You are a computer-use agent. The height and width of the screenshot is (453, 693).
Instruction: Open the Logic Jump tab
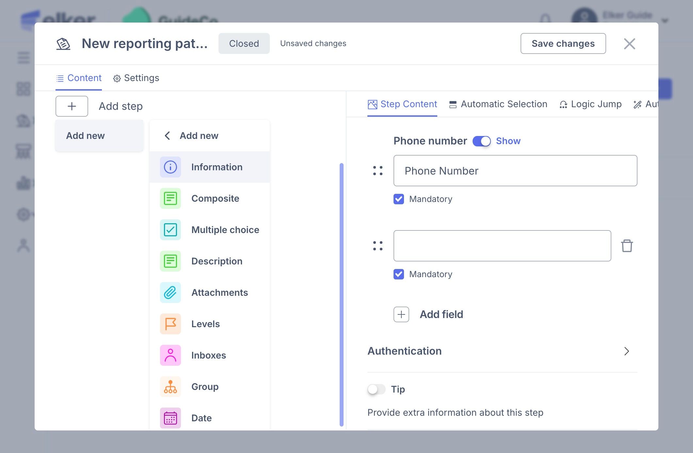click(590, 104)
